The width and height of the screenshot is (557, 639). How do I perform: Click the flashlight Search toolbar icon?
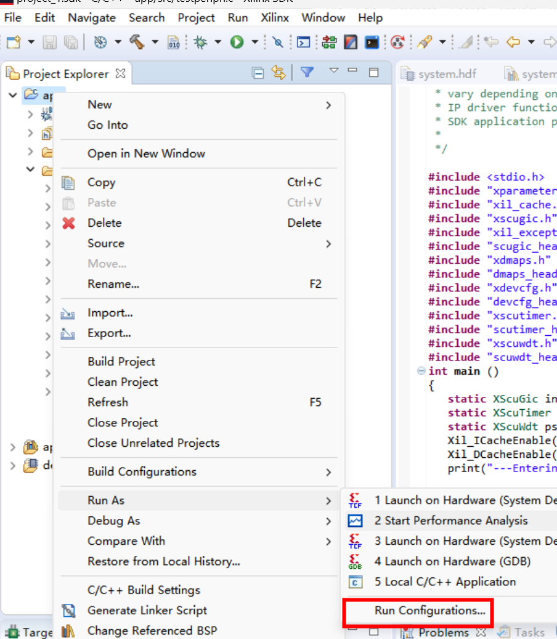(x=425, y=42)
